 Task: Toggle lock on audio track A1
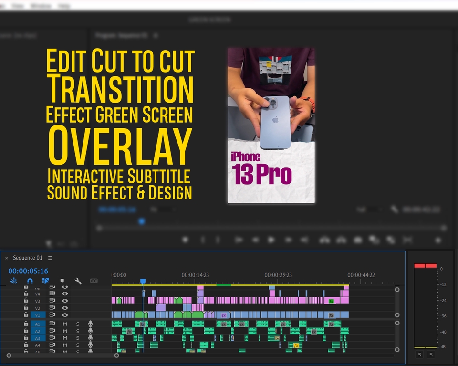click(x=26, y=324)
